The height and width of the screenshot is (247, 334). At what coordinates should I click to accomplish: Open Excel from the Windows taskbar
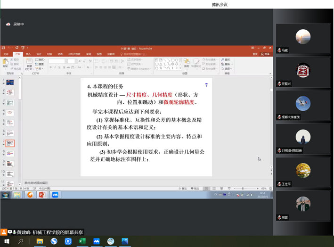81,241
